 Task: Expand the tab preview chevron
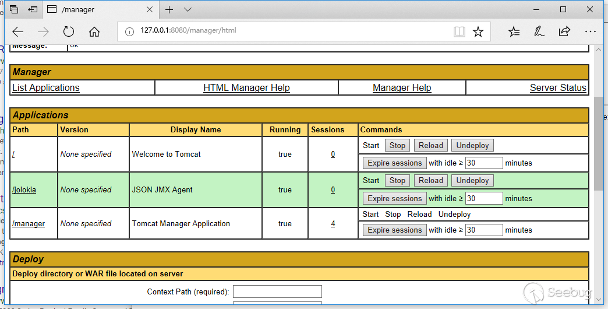(188, 9)
